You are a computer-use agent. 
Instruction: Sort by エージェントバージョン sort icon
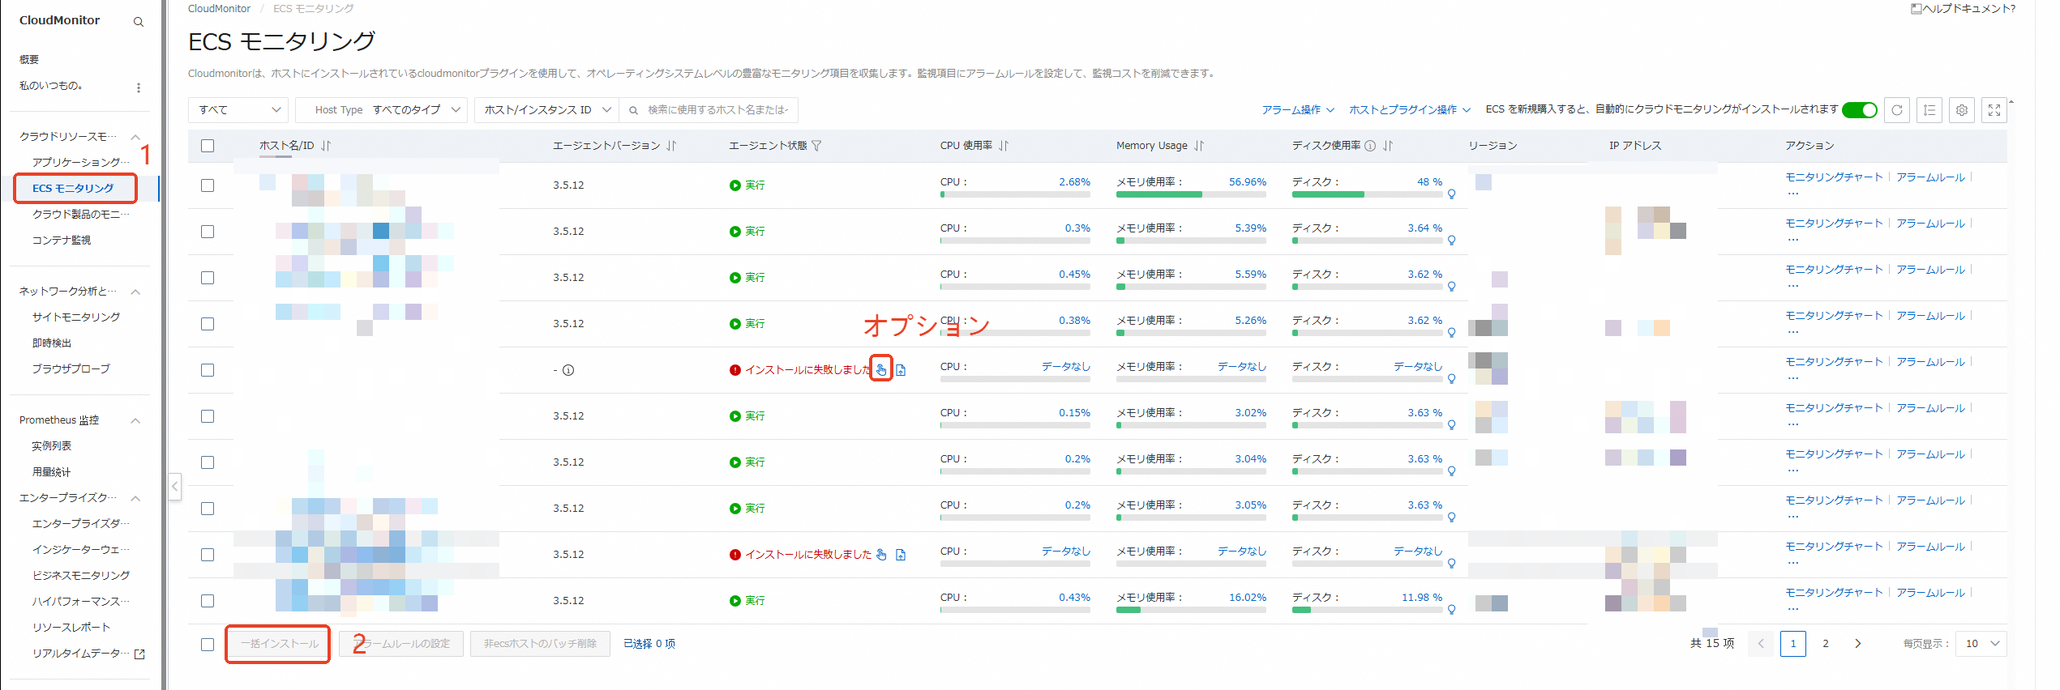pyautogui.click(x=671, y=146)
